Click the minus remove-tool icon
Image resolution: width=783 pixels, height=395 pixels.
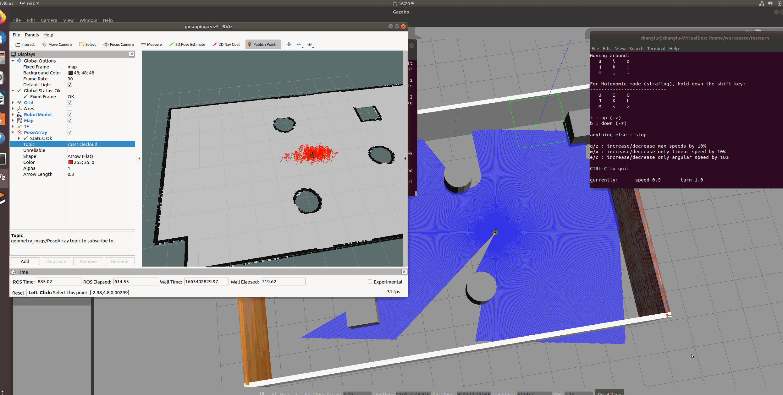[299, 44]
